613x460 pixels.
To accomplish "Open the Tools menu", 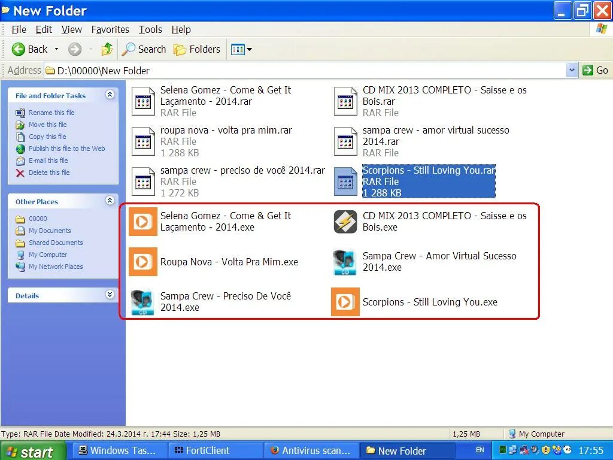I will point(150,30).
